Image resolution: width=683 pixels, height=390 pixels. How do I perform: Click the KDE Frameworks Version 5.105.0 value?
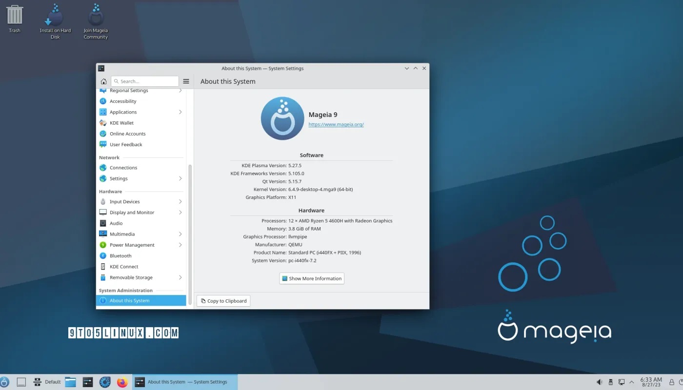point(296,174)
